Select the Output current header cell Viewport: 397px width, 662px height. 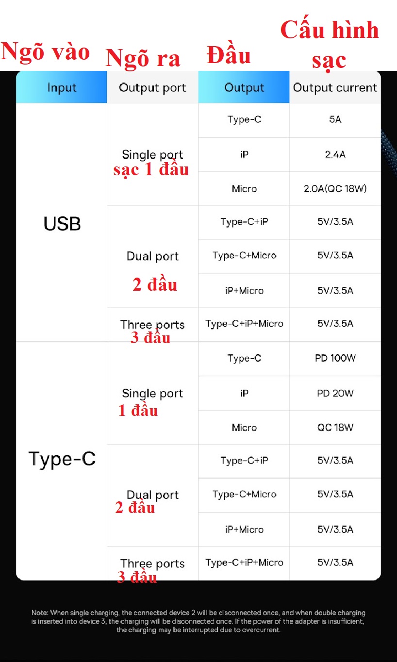(x=335, y=87)
